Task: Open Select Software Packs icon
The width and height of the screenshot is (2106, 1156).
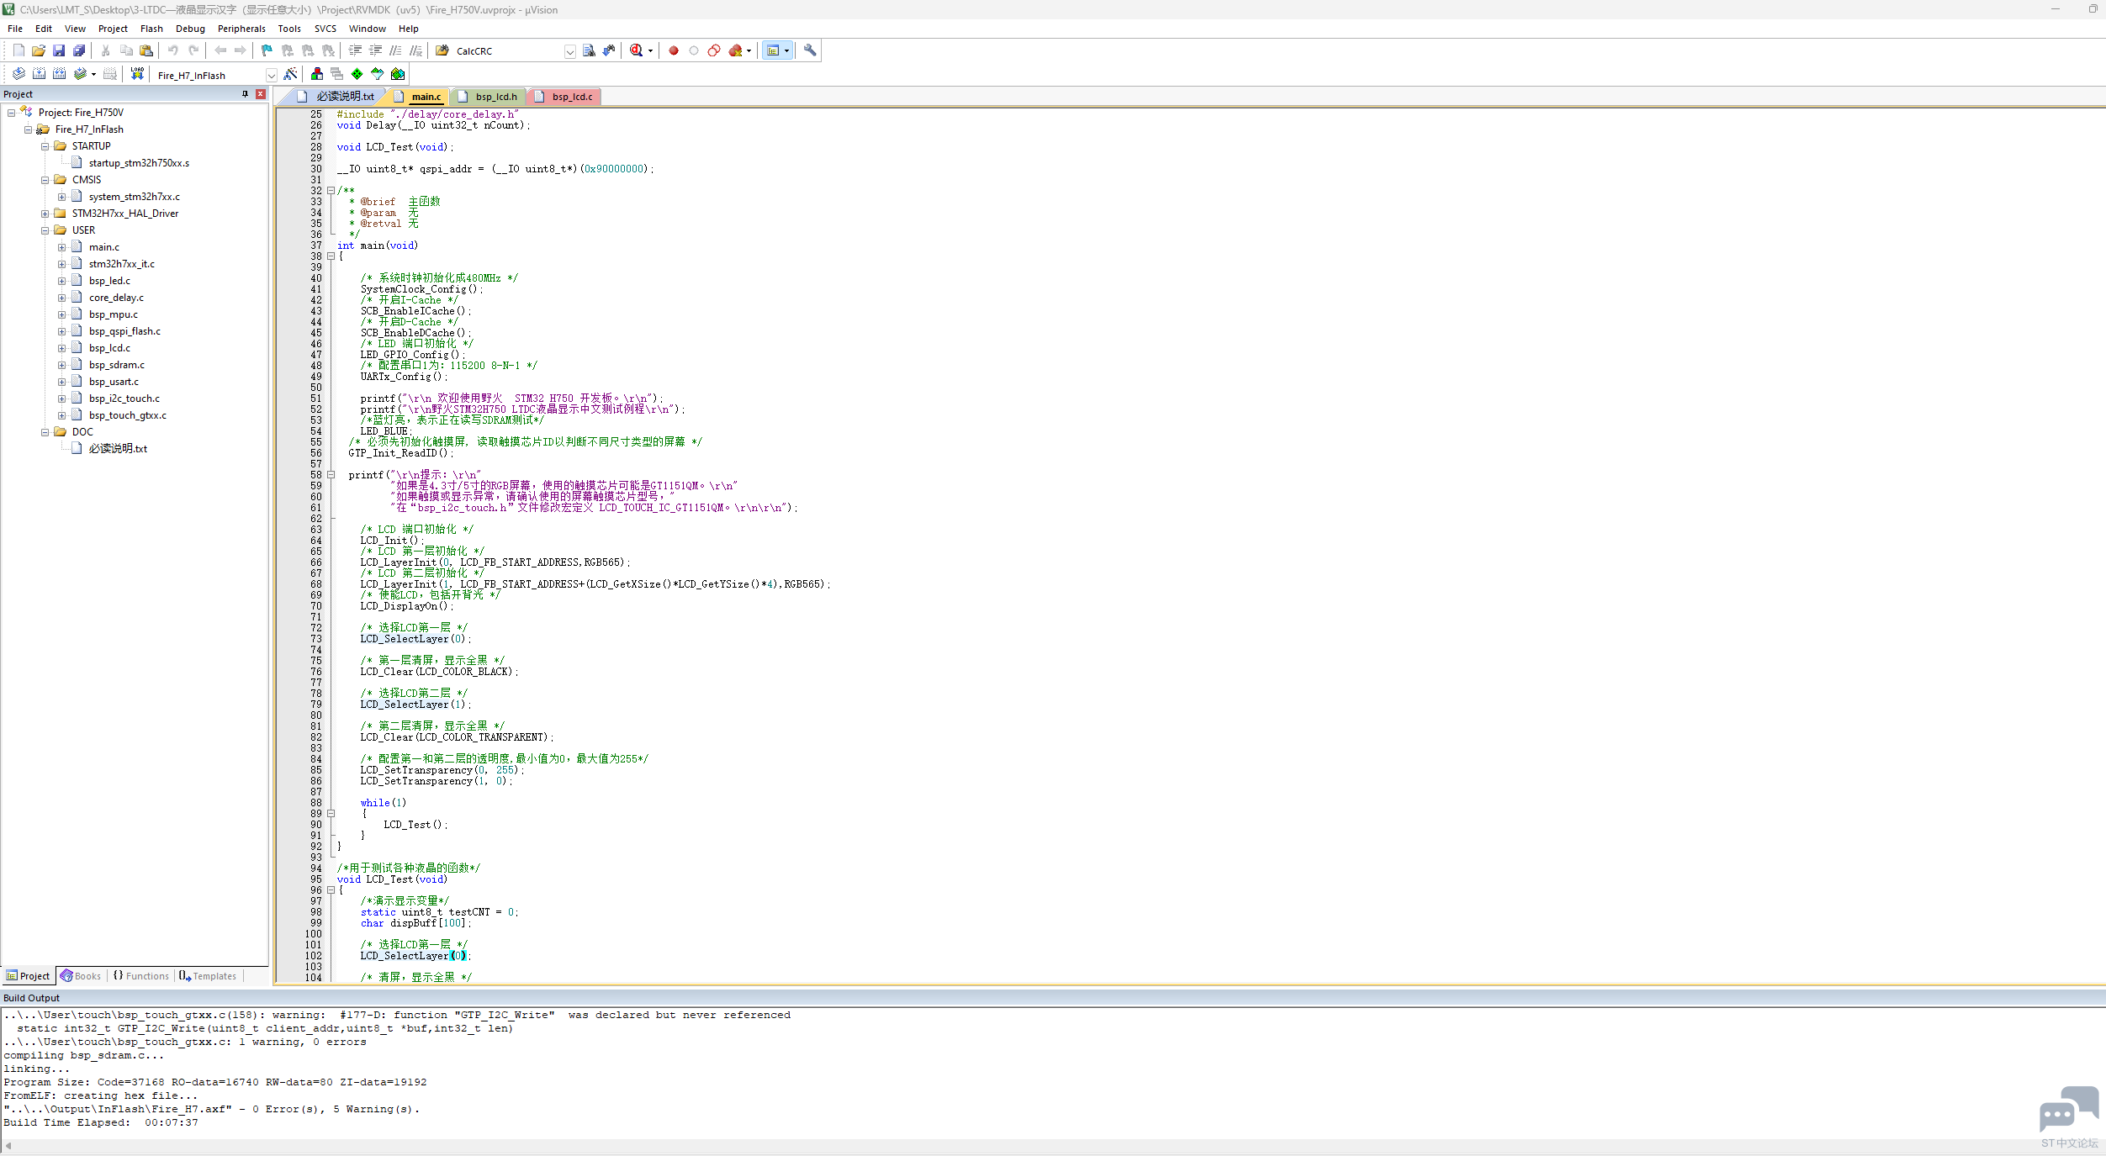Action: coord(378,74)
